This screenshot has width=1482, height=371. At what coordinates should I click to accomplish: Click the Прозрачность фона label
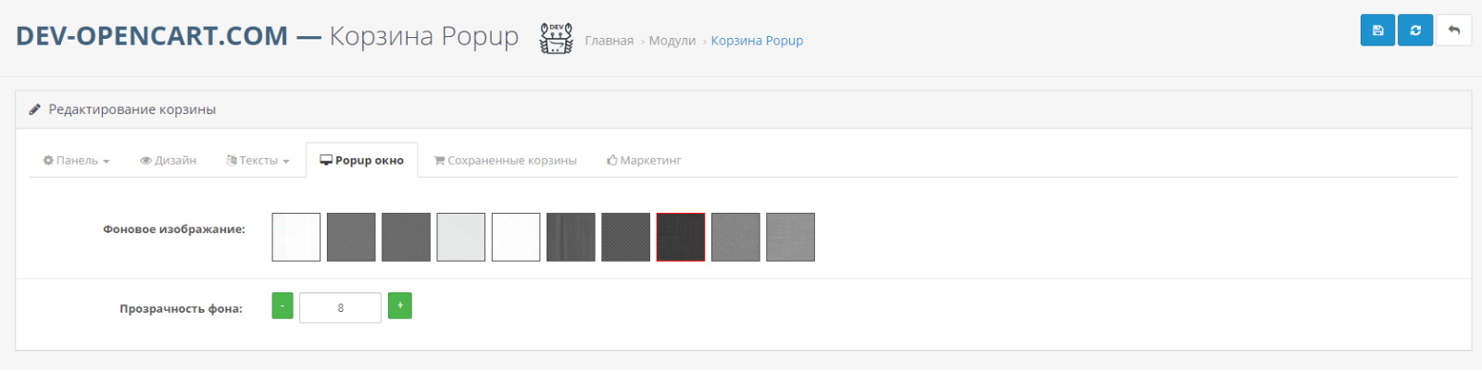coord(181,308)
